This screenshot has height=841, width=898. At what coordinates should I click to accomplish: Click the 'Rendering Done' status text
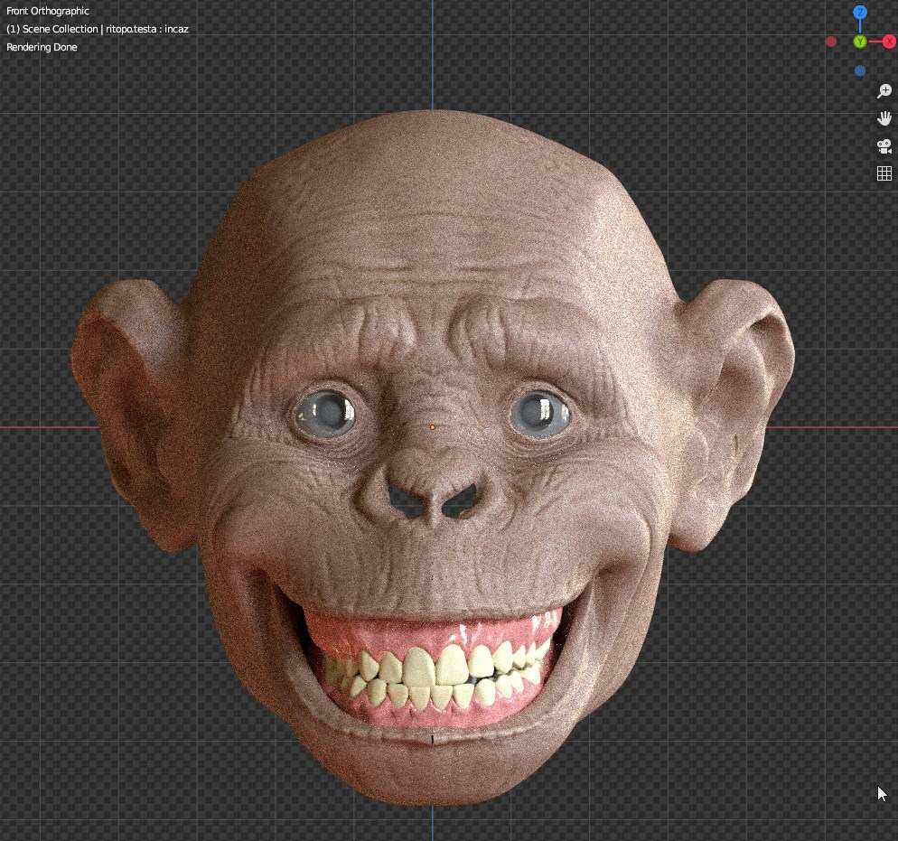[x=42, y=47]
